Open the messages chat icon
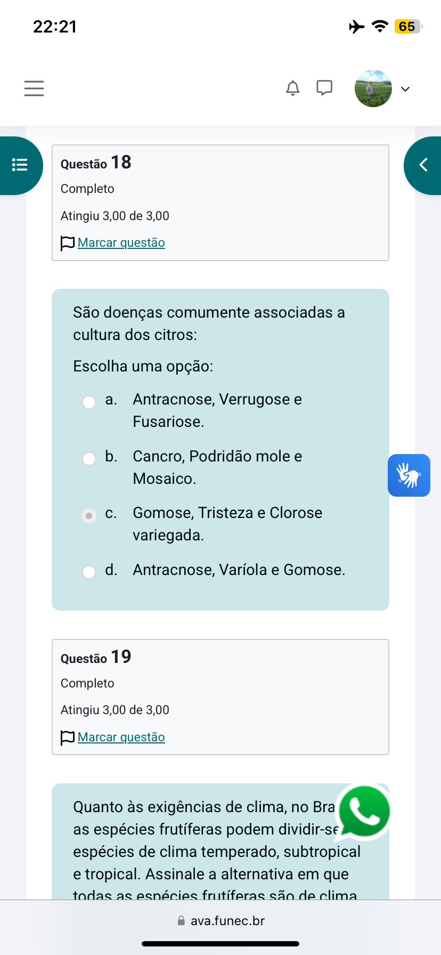This screenshot has width=441, height=955. (324, 88)
